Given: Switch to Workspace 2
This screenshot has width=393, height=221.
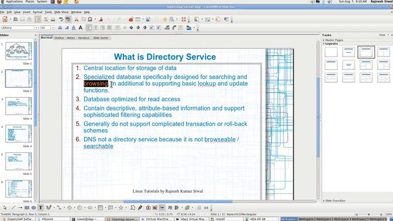Looking at the screenshot, I should (x=307, y=219).
